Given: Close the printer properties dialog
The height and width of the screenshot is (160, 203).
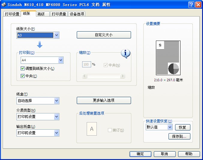Looking at the screenshot, I should [198, 5].
